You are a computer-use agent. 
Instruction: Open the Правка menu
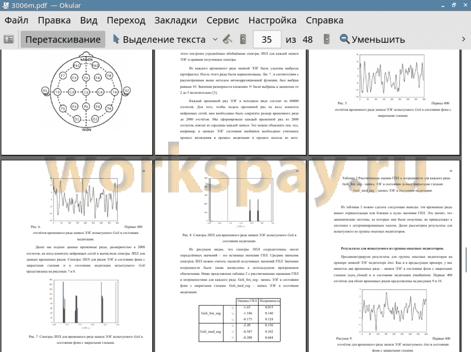pyautogui.click(x=54, y=20)
